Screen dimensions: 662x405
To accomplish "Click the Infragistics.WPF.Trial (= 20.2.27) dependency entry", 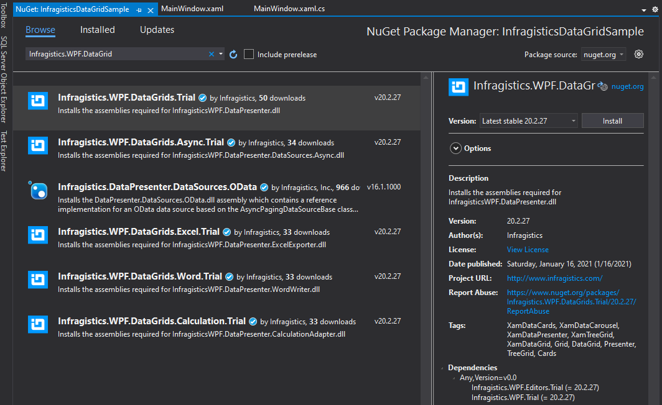I will click(523, 398).
